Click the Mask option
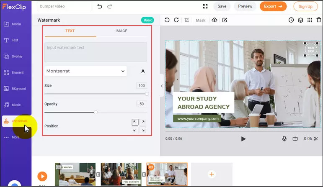 click(200, 20)
